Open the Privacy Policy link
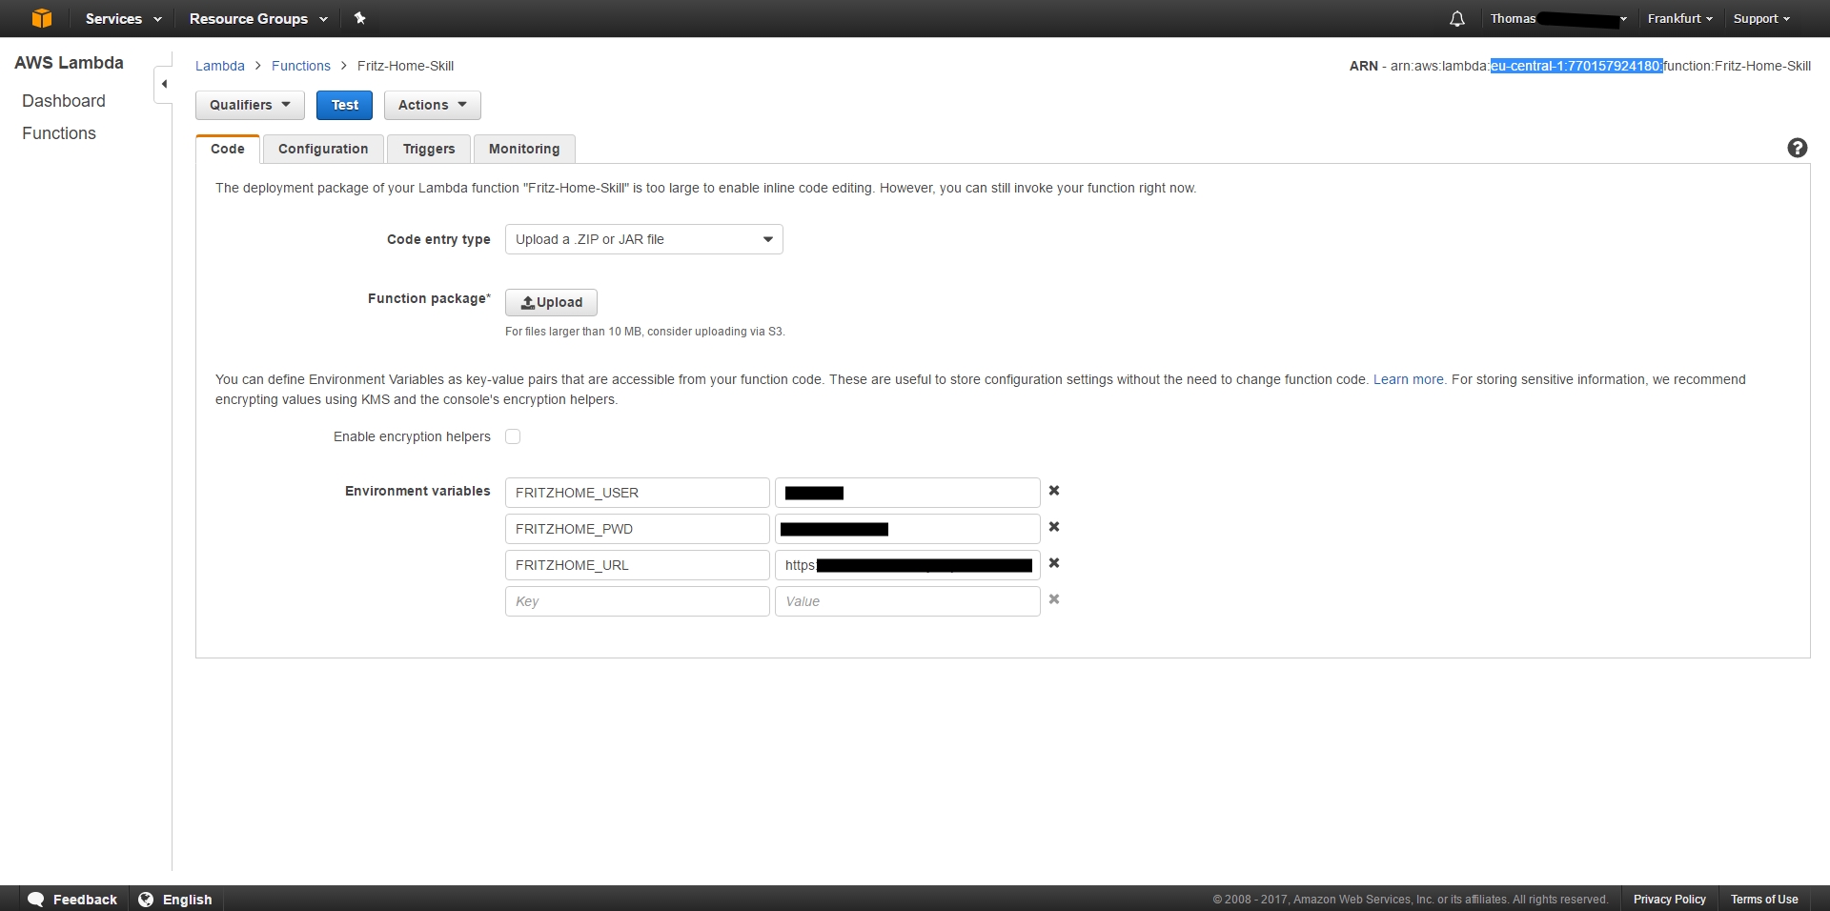The height and width of the screenshot is (911, 1830). (1670, 899)
